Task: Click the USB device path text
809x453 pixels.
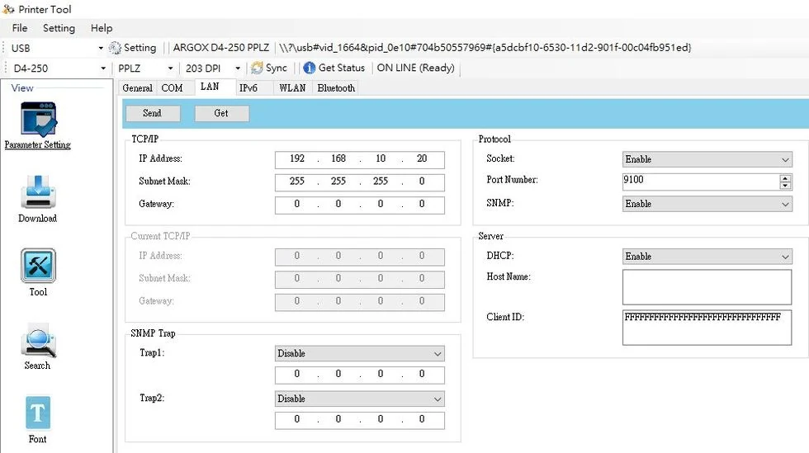Action: (485, 48)
